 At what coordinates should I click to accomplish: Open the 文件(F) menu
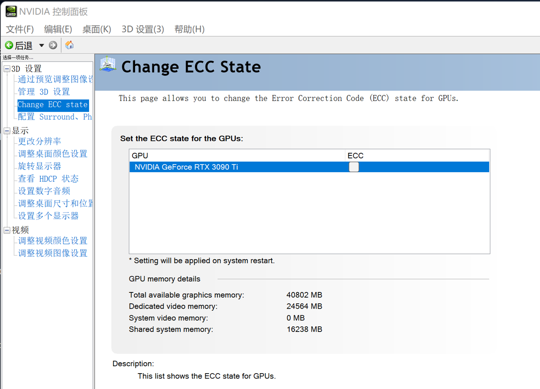pos(20,29)
